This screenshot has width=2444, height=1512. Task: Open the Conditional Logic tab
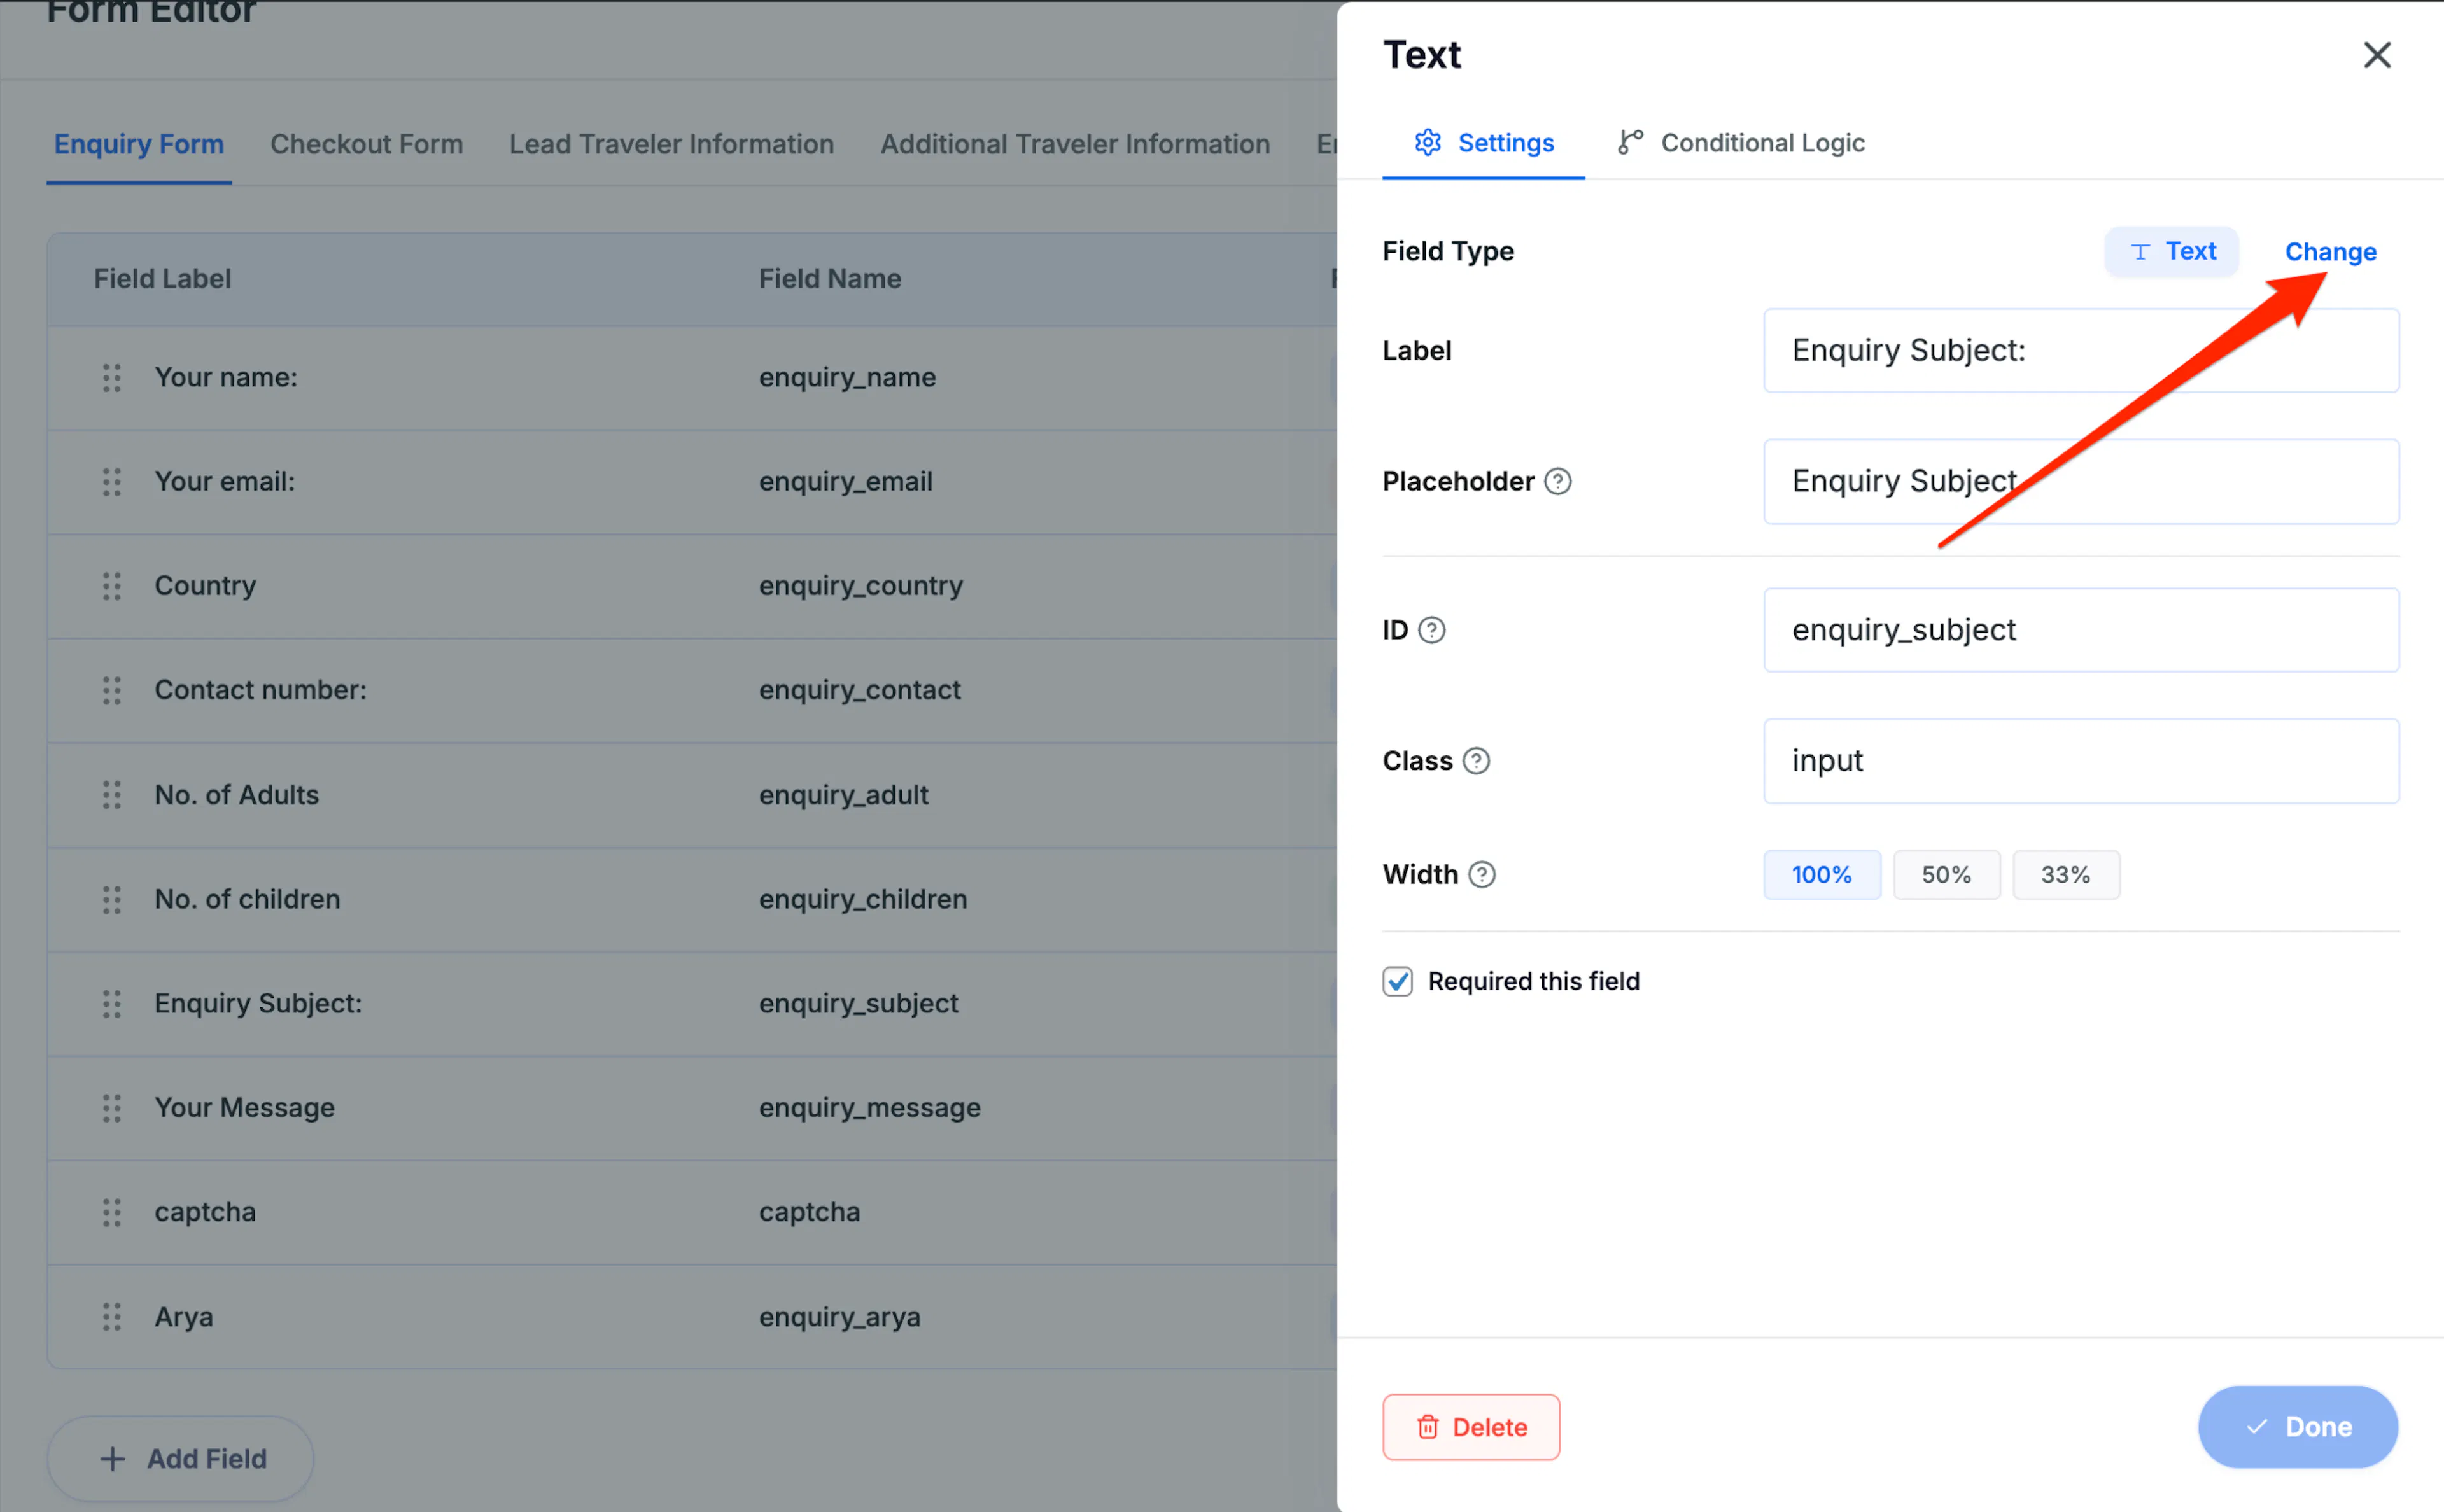click(1742, 143)
